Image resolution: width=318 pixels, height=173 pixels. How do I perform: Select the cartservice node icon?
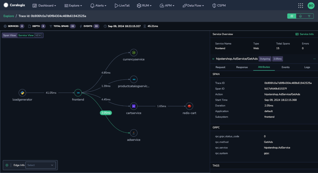(134, 106)
